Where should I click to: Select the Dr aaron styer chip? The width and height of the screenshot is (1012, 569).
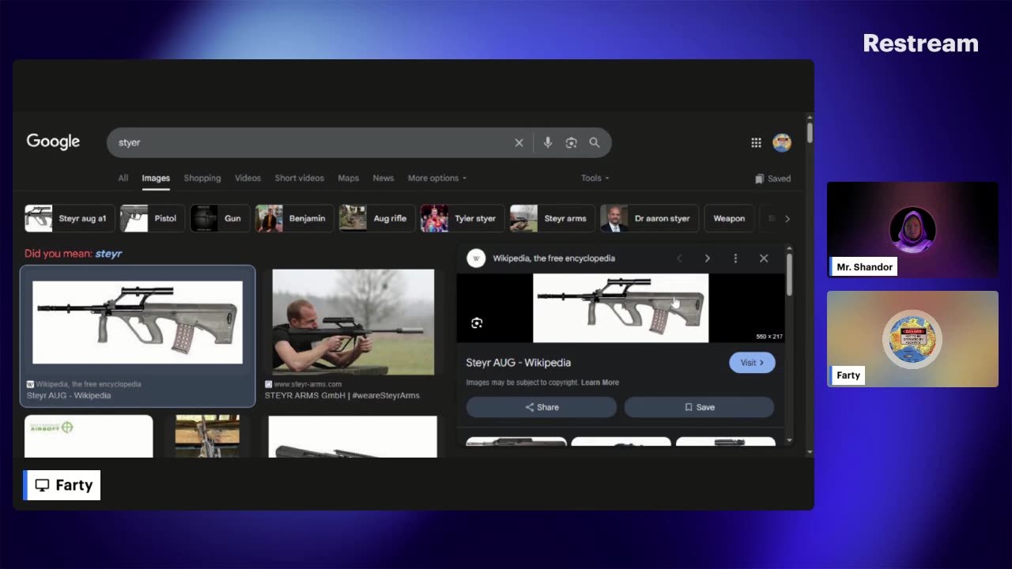[x=649, y=219]
